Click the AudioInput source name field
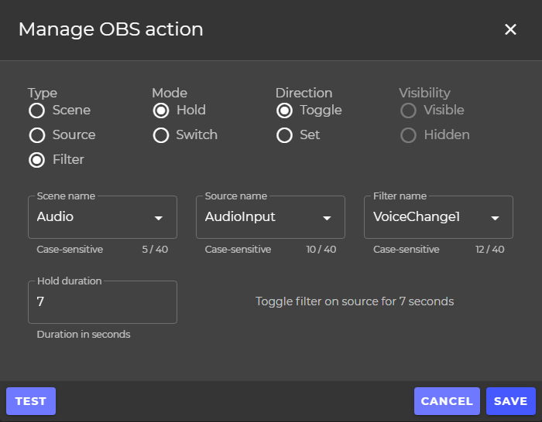This screenshot has height=422, width=542. coord(270,217)
